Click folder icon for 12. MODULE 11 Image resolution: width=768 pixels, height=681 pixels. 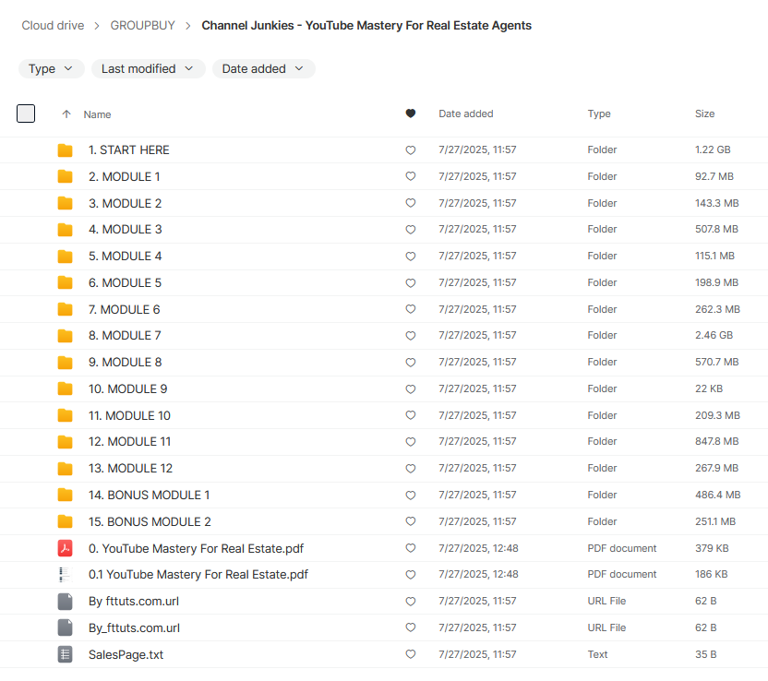(x=65, y=442)
